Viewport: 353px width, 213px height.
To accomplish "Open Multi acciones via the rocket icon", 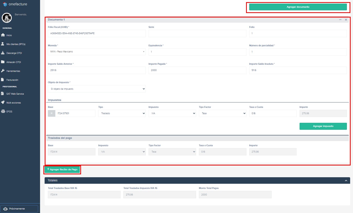I will pyautogui.click(x=3, y=102).
